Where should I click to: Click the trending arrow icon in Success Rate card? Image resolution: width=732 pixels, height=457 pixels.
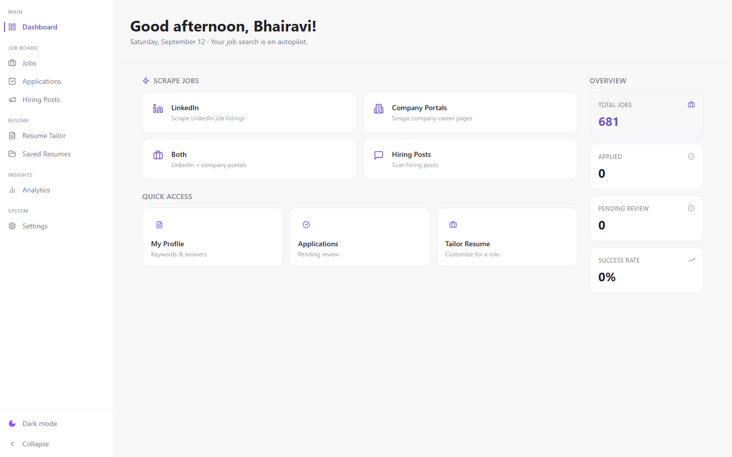click(x=691, y=260)
